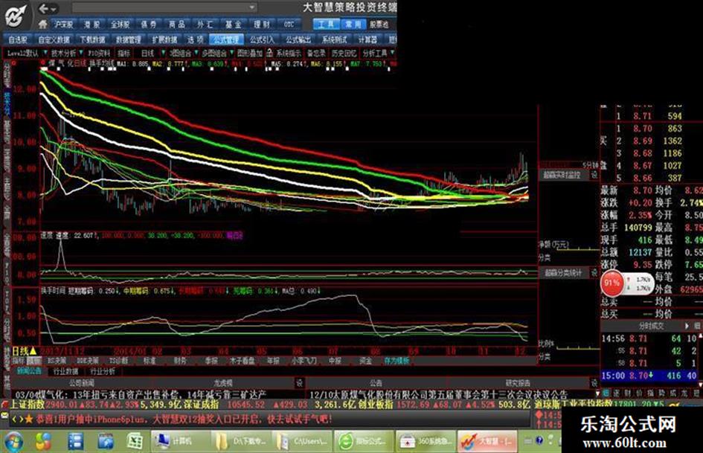
Task: Click the home icon
Action: pos(43,25)
